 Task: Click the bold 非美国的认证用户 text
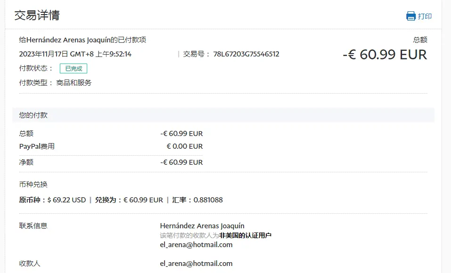pos(245,235)
